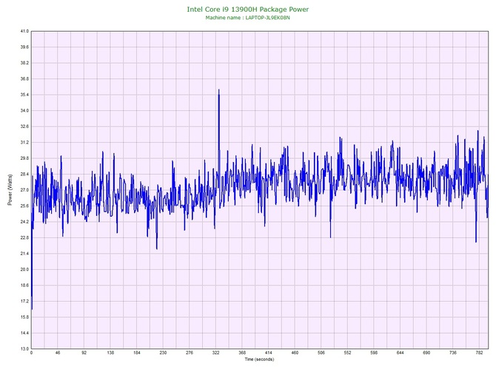Click the 39.6 y-axis value

(24, 47)
